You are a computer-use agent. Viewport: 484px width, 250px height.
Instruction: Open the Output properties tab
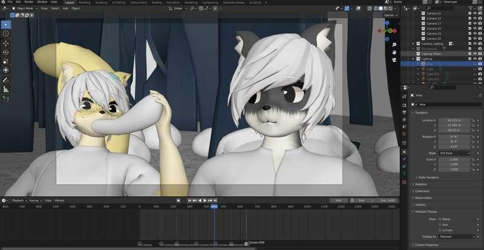click(404, 112)
